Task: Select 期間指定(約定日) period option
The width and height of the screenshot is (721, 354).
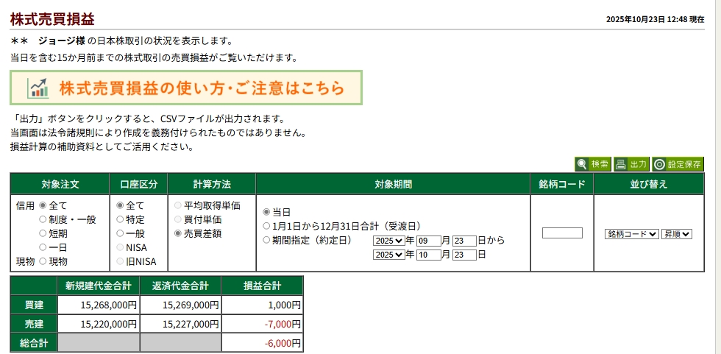Action: (x=267, y=240)
